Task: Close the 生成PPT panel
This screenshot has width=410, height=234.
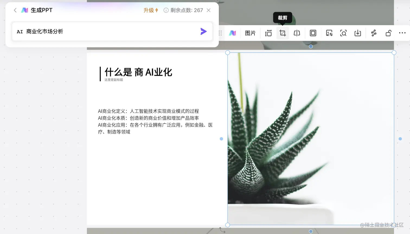Action: pyautogui.click(x=209, y=10)
